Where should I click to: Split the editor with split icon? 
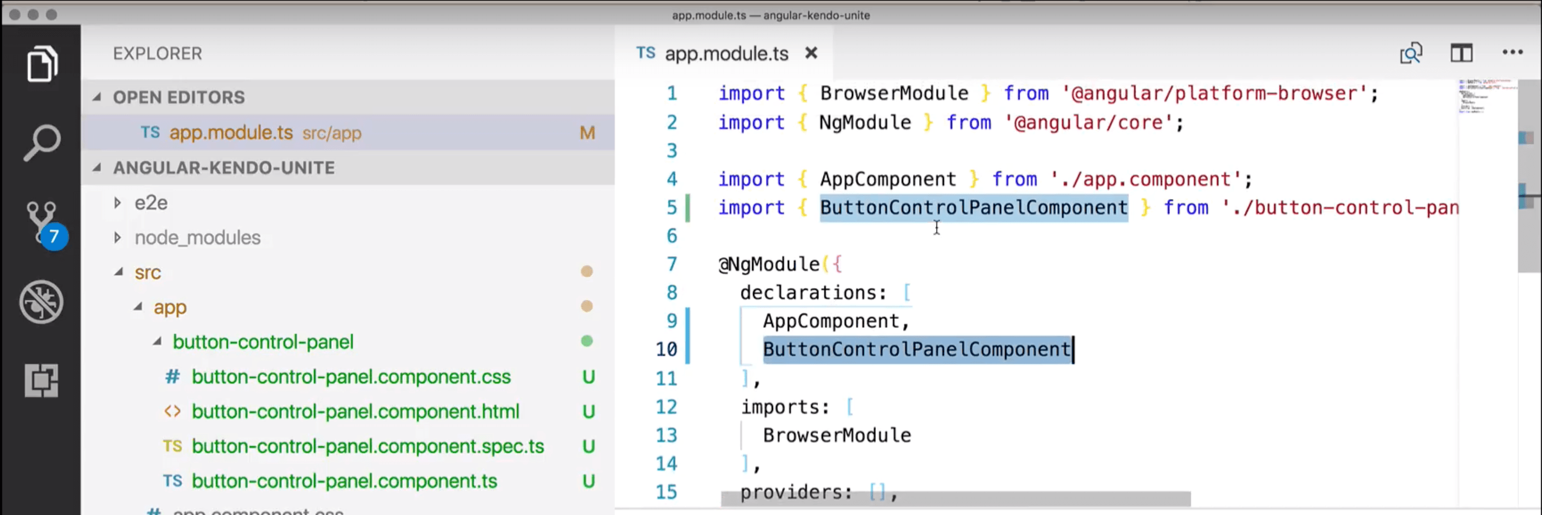click(x=1461, y=53)
